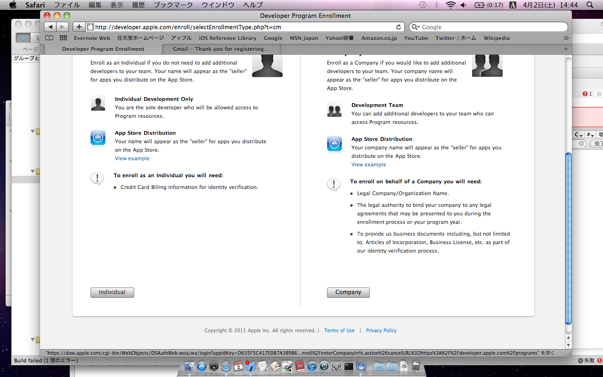
Task: Open the Amazon.co.jp bookmark
Action: point(379,38)
